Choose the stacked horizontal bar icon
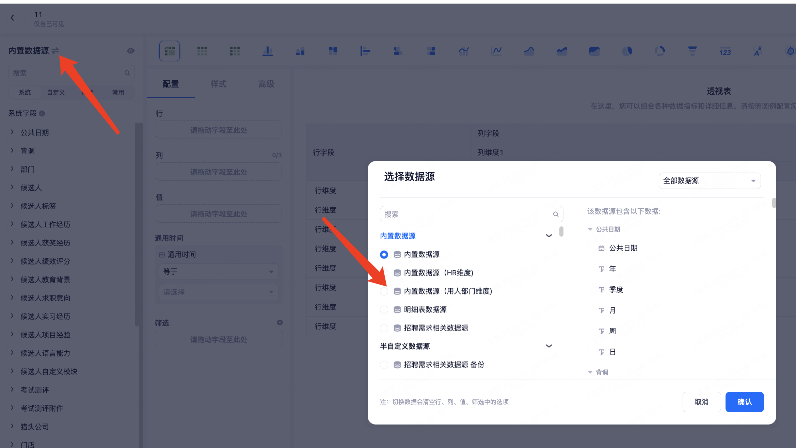The width and height of the screenshot is (796, 448). pyautogui.click(x=398, y=51)
